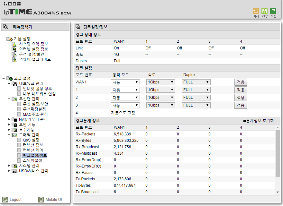Image resolution: width=283 pixels, height=206 pixels.
Task: Click the 메뉴탐색기 search icon
Action: [5, 27]
